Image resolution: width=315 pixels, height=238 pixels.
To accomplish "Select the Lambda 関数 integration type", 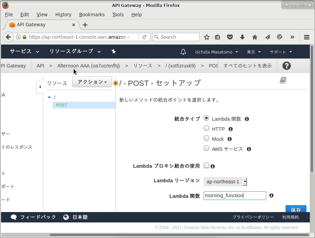I will (206, 118).
